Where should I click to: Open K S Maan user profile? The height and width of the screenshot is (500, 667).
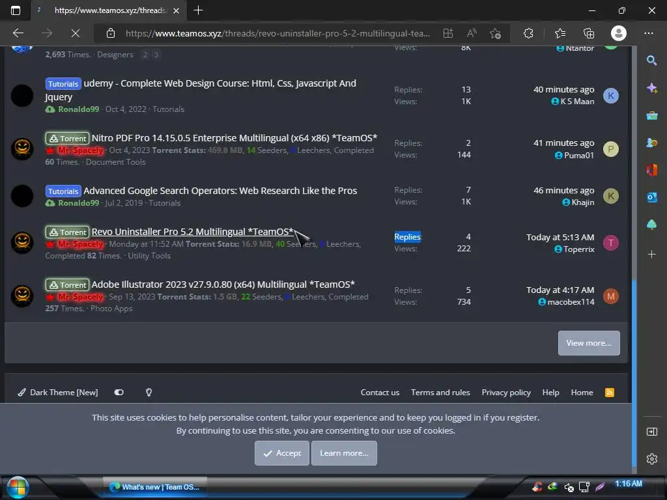[577, 101]
